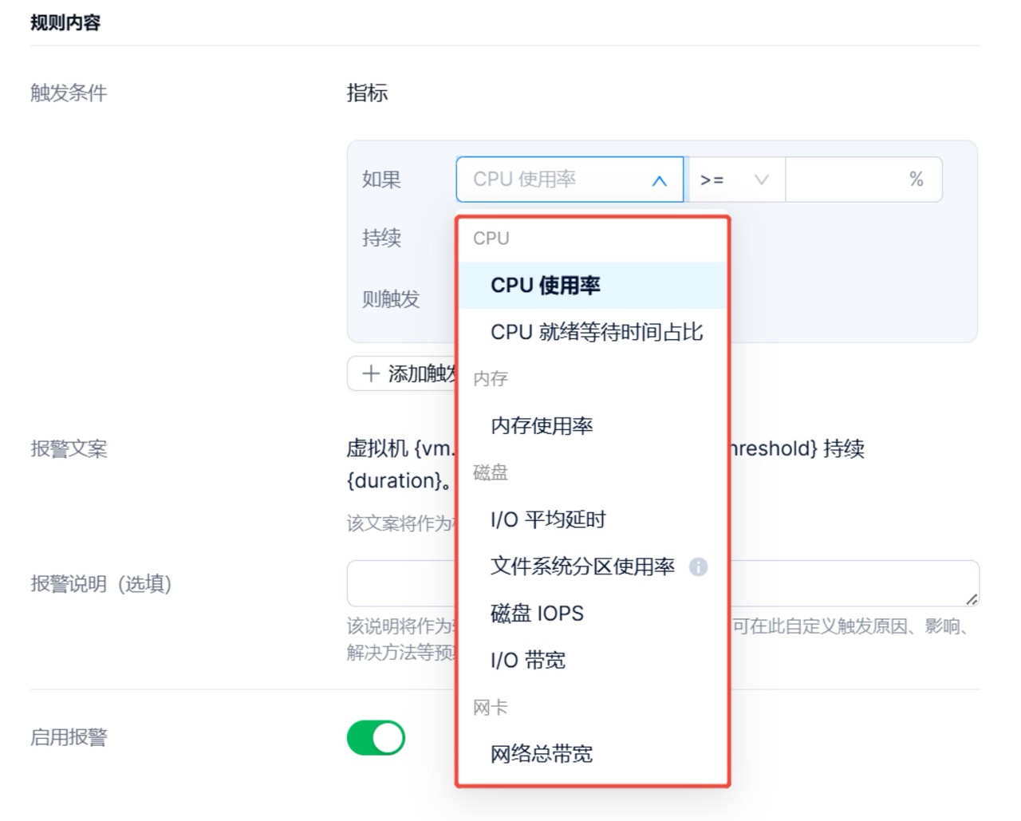Click the info icon beside 文件系统分区使用率

point(698,567)
